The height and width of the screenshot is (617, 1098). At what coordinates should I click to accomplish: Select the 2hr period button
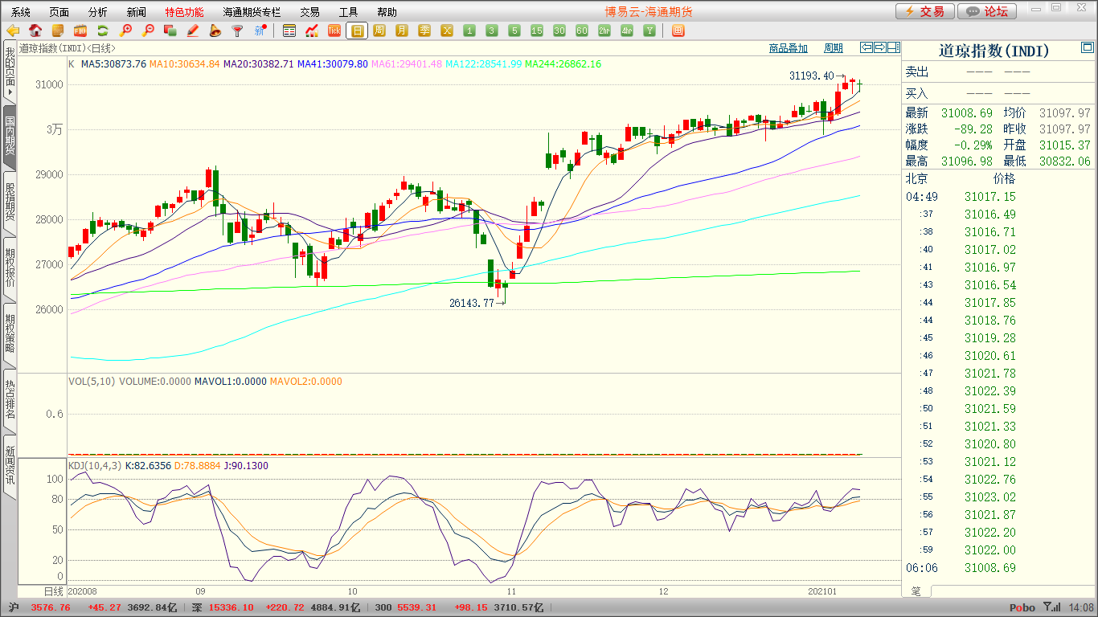coord(604,31)
